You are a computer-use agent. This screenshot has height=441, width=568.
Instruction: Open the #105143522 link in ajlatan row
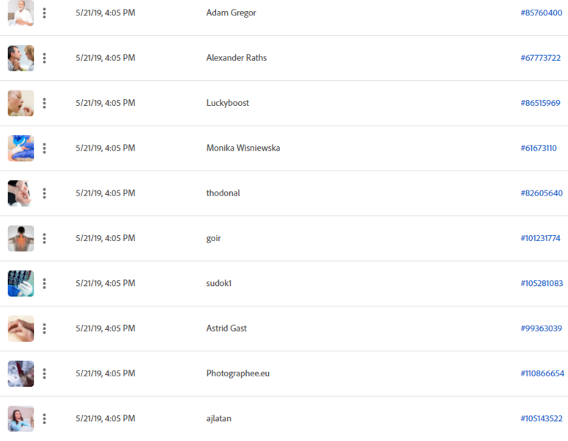pos(542,418)
